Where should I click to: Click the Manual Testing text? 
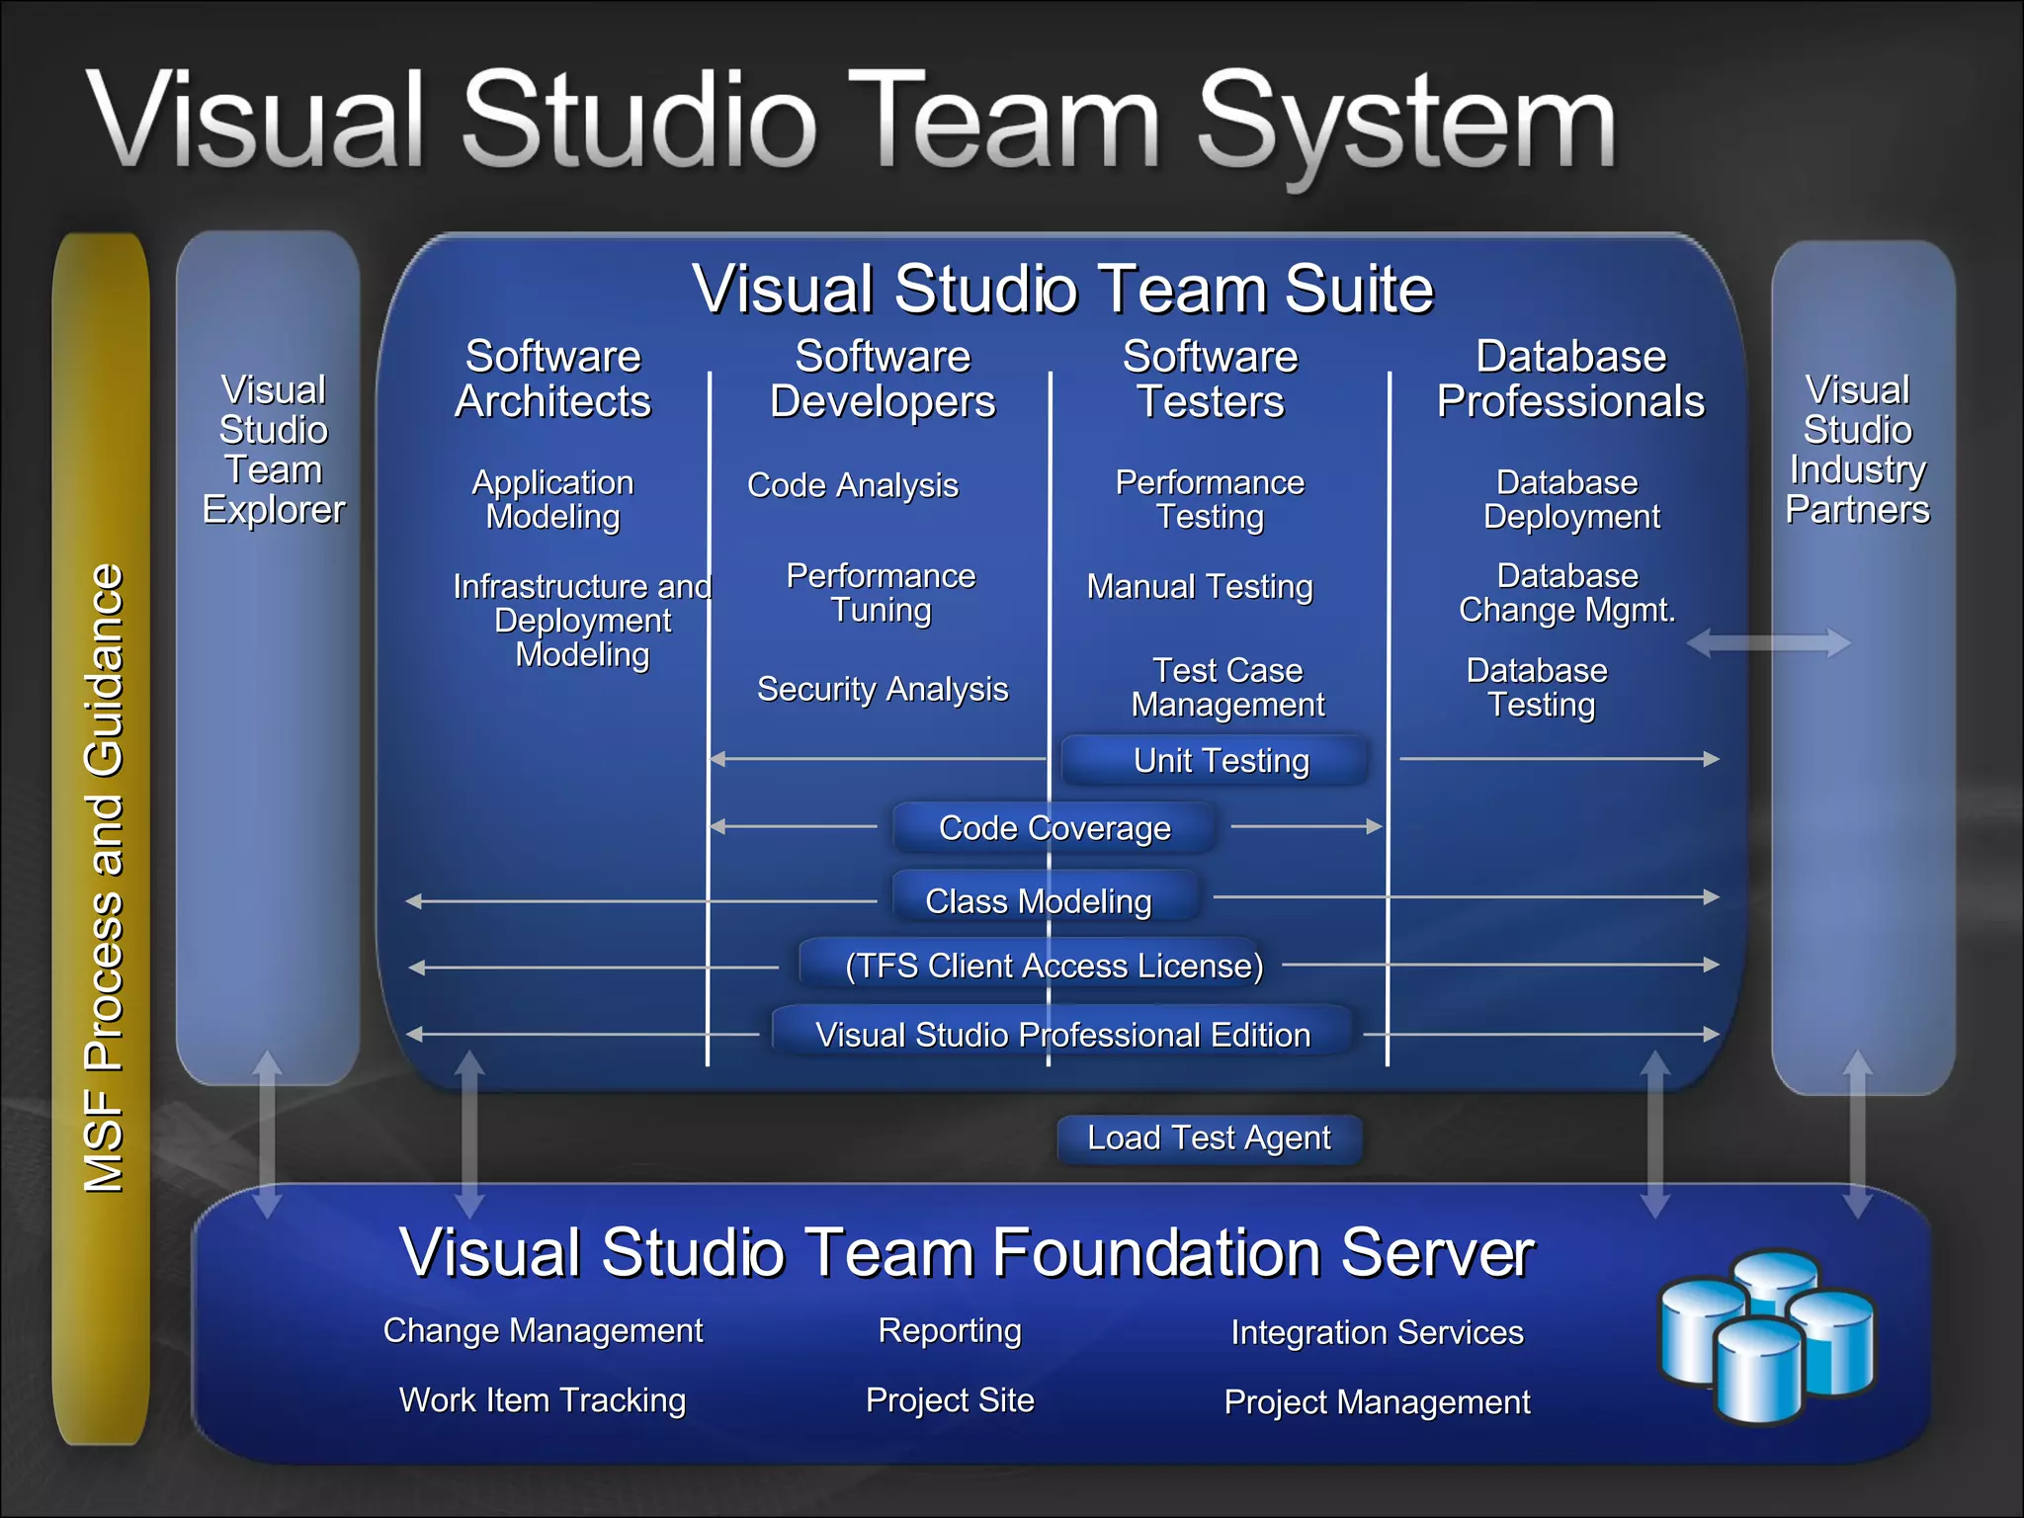click(1200, 587)
